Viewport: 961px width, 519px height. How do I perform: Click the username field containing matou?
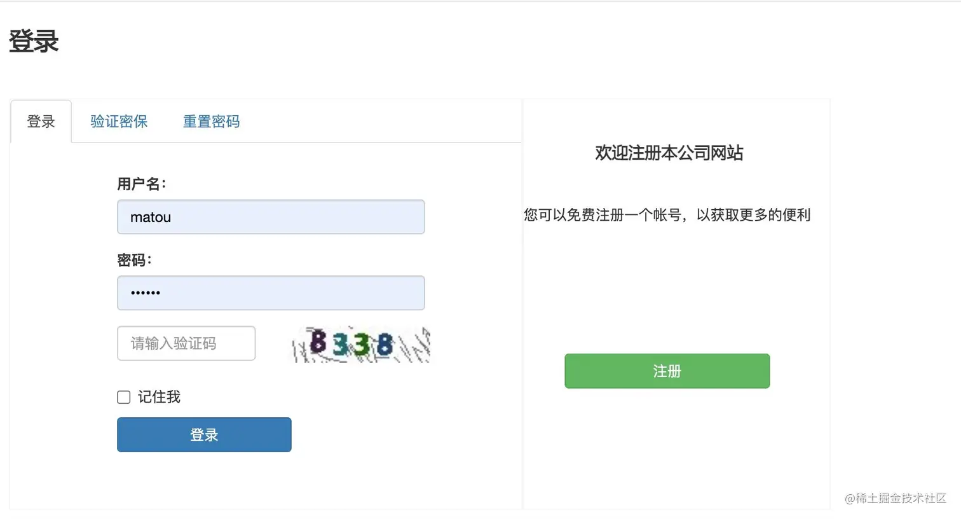pos(270,217)
